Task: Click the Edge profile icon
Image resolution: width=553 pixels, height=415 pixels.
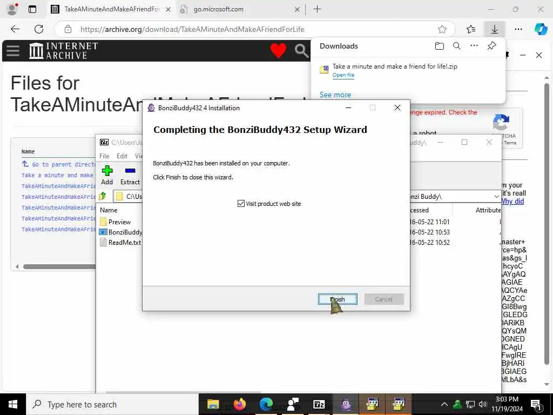Action: point(12,9)
